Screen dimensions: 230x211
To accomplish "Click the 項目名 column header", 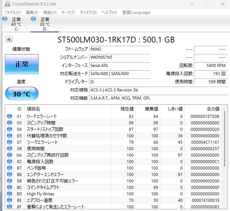I will tap(68, 109).
